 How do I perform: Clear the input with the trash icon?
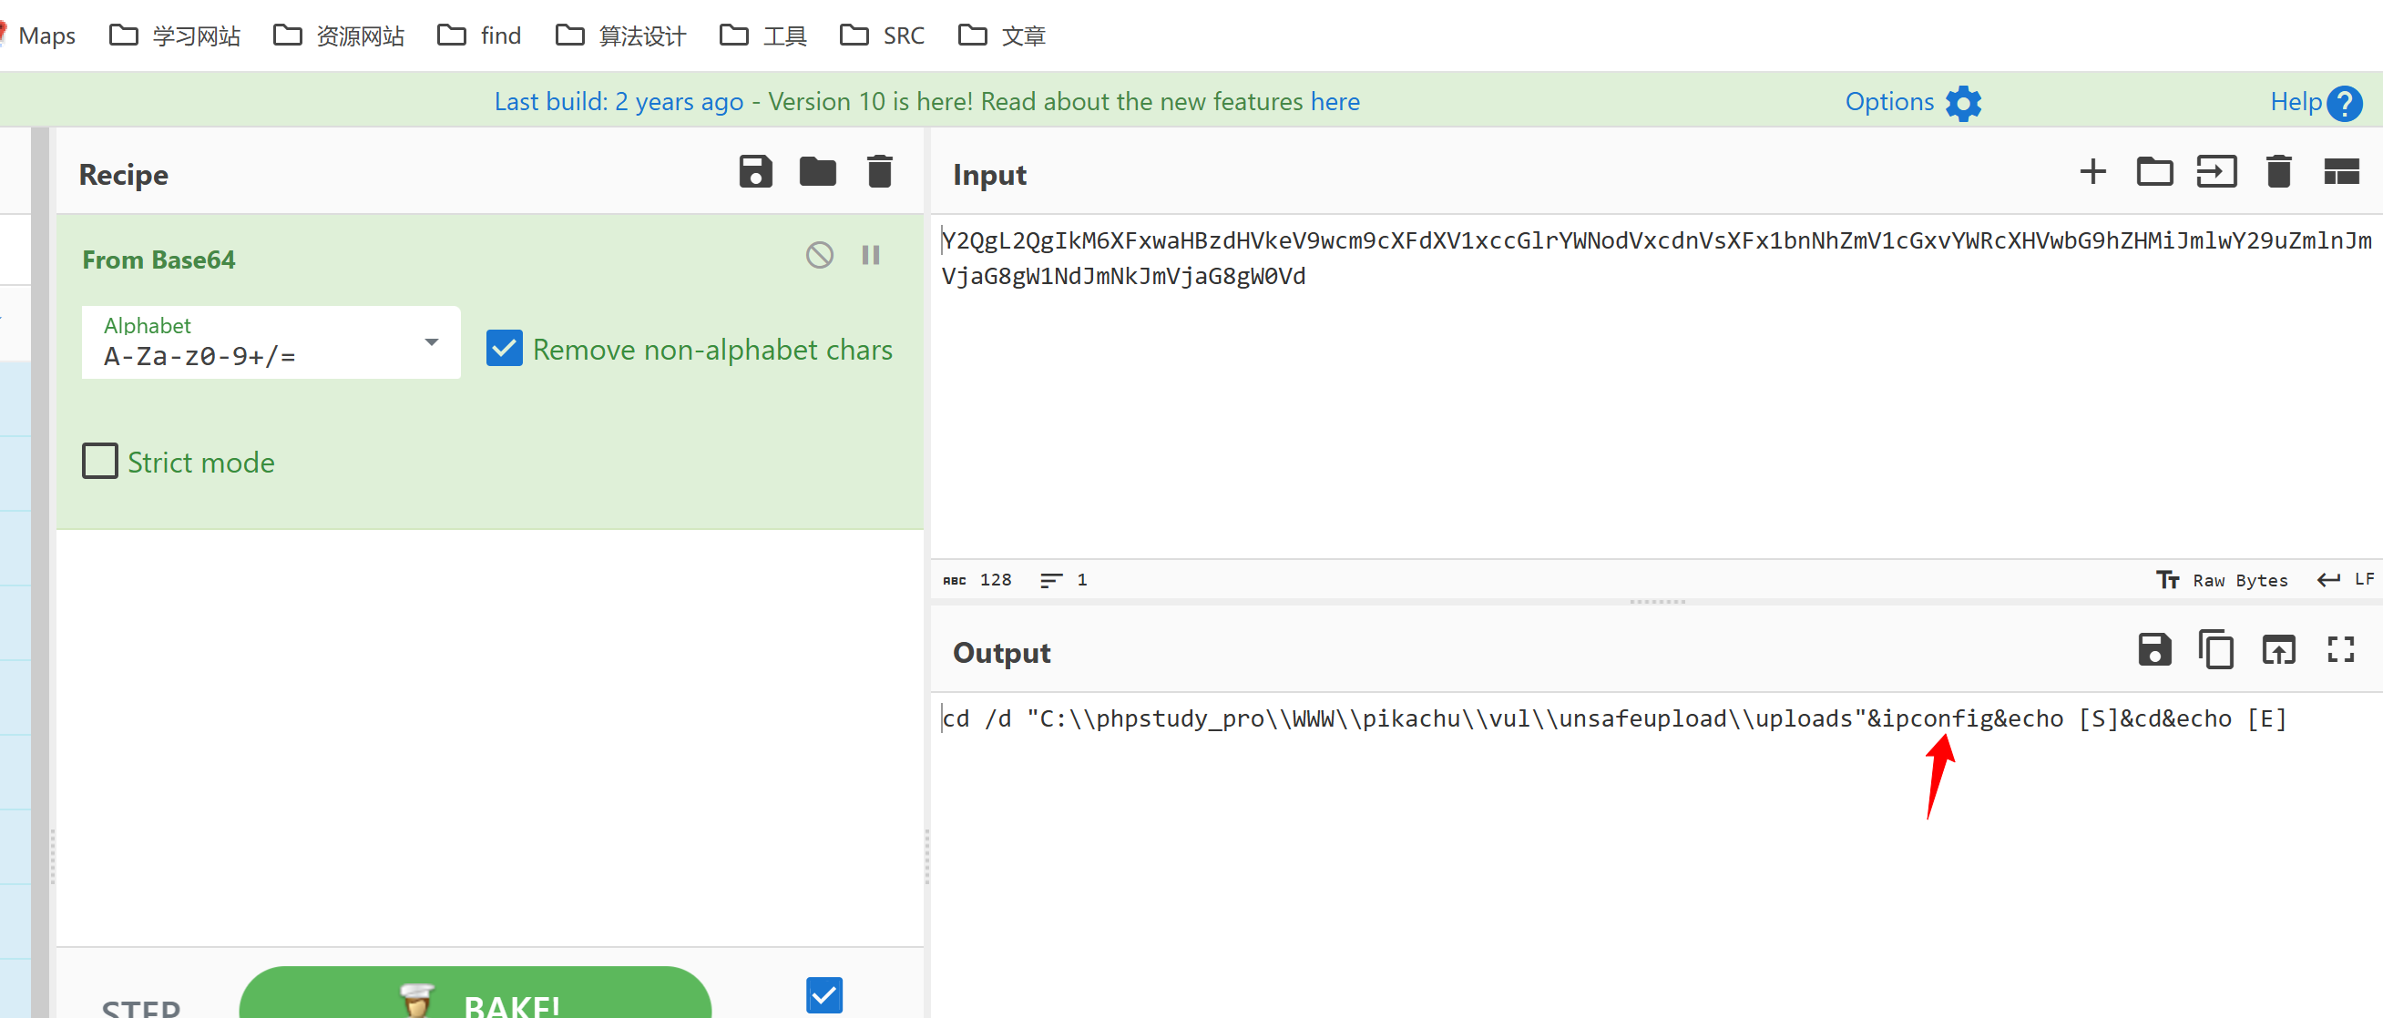click(x=2278, y=172)
